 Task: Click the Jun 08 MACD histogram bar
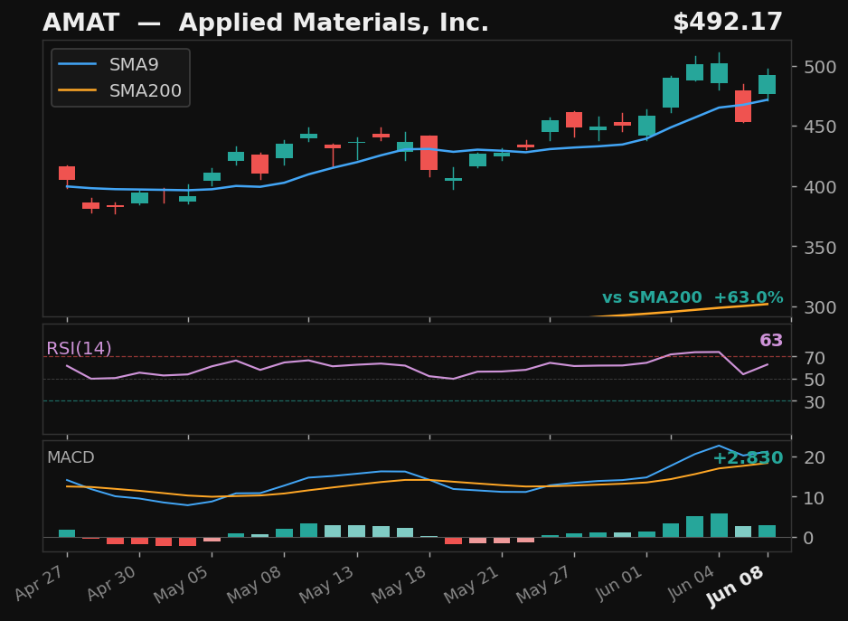tap(768, 532)
